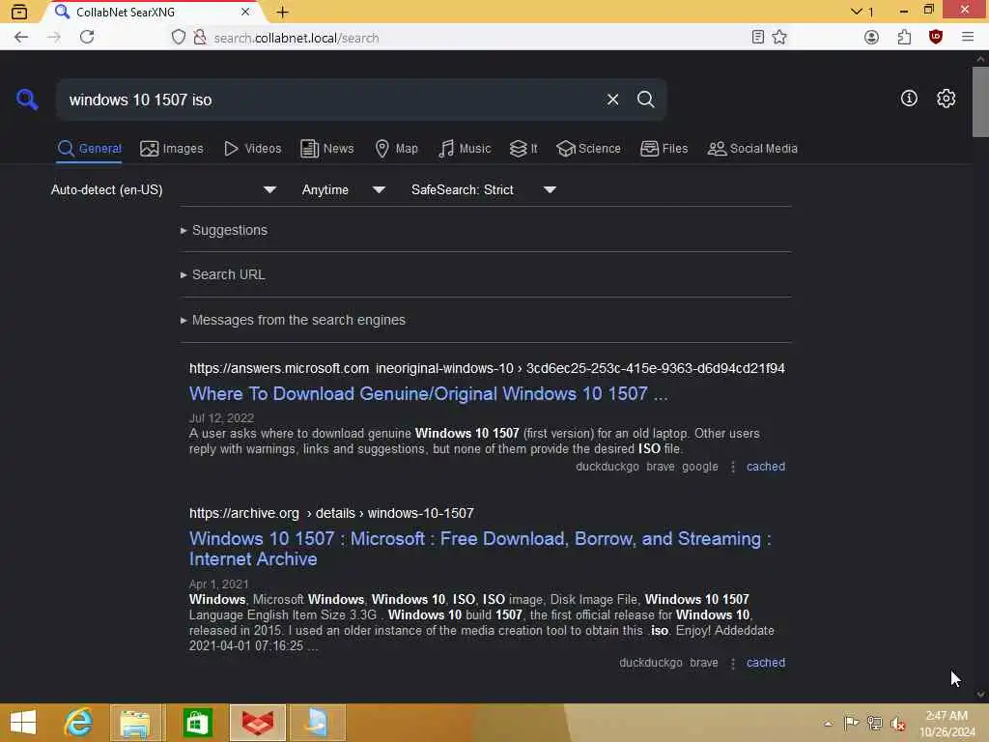
Task: Switch to the It category
Action: (523, 149)
